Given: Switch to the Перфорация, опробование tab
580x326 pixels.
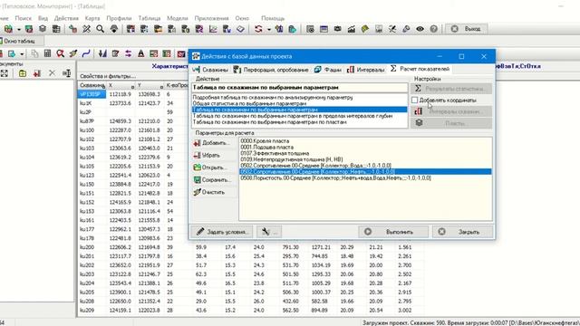Looking at the screenshot, I should 271,70.
